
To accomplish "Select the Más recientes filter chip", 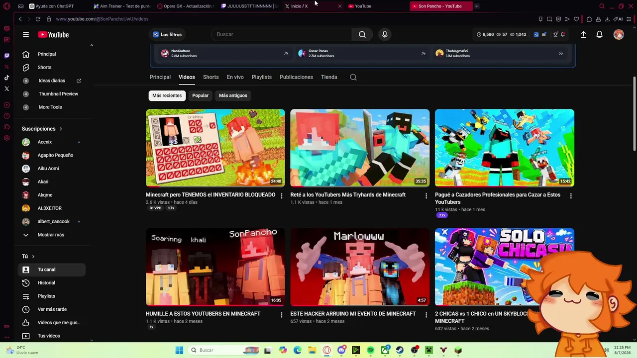I will pyautogui.click(x=167, y=95).
